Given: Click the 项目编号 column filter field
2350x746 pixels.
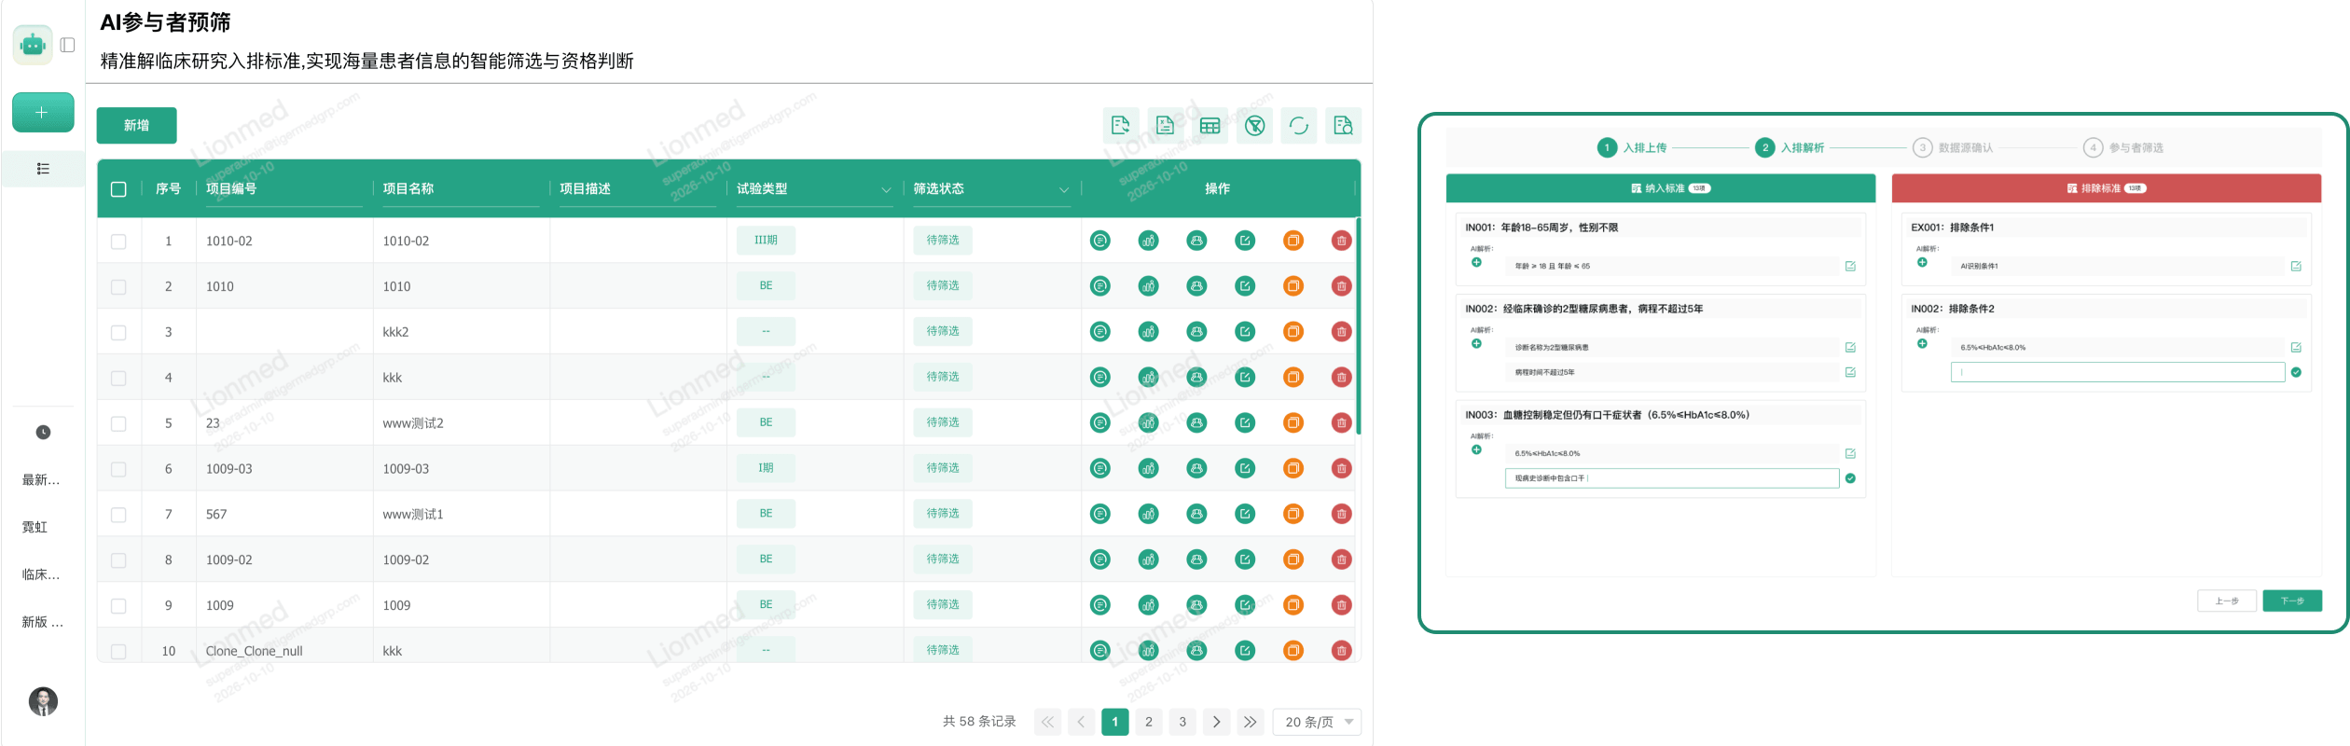Looking at the screenshot, I should tap(284, 189).
